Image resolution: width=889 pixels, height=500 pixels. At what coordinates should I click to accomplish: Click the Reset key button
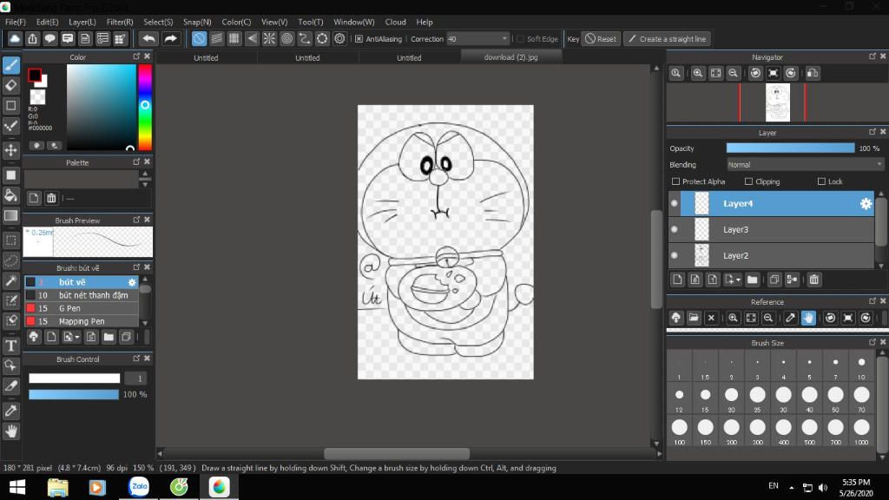(x=600, y=39)
